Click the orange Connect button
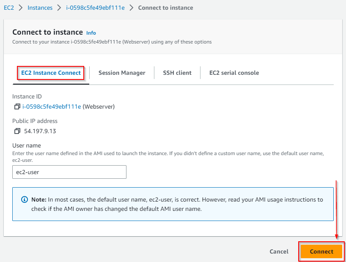This screenshot has width=346, height=262. (x=321, y=251)
